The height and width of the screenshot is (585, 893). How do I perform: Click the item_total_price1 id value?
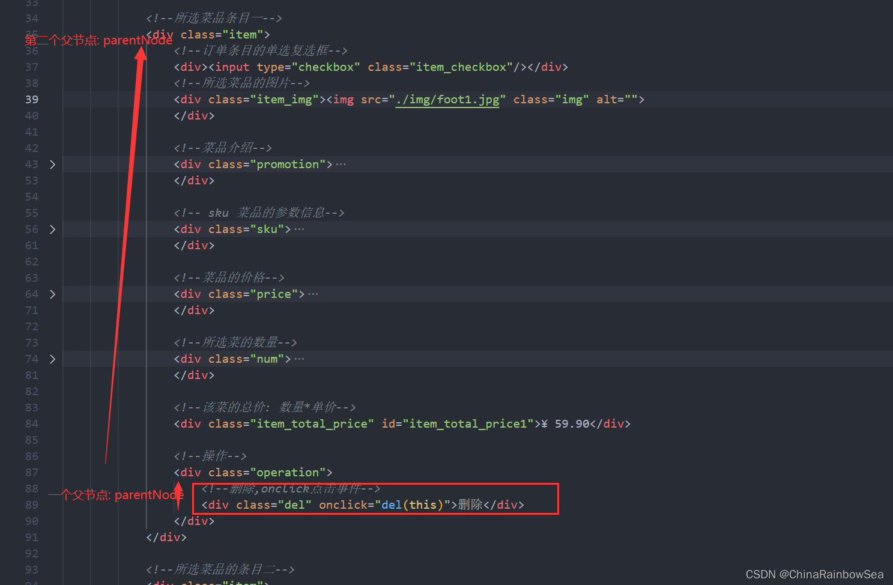468,424
